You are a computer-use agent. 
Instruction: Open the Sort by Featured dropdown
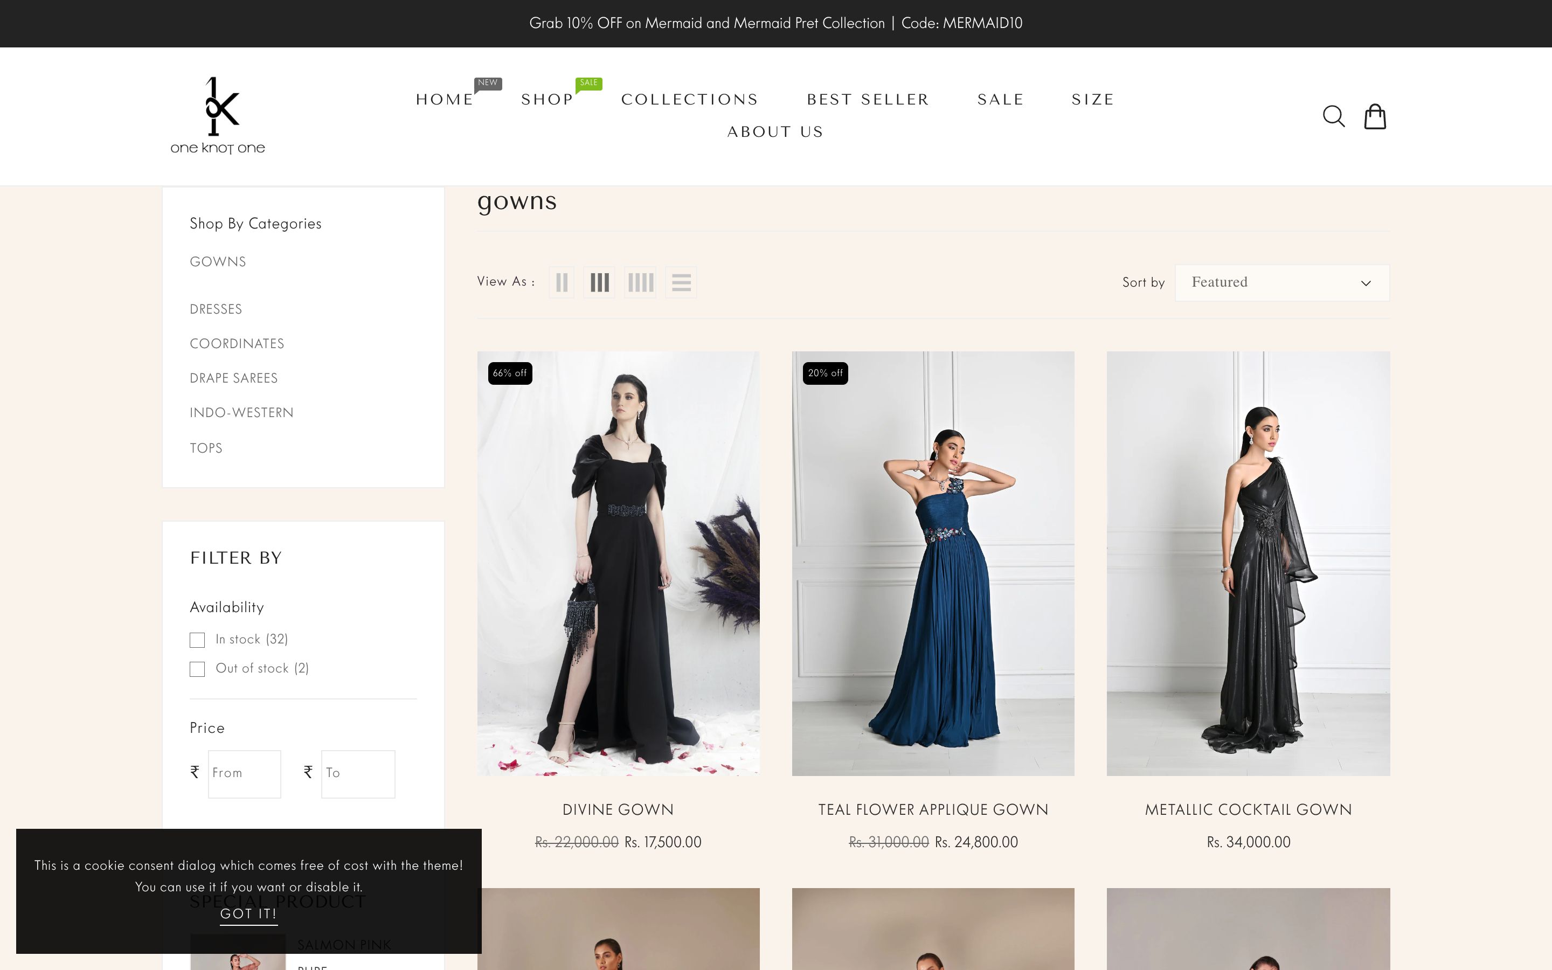[1281, 283]
